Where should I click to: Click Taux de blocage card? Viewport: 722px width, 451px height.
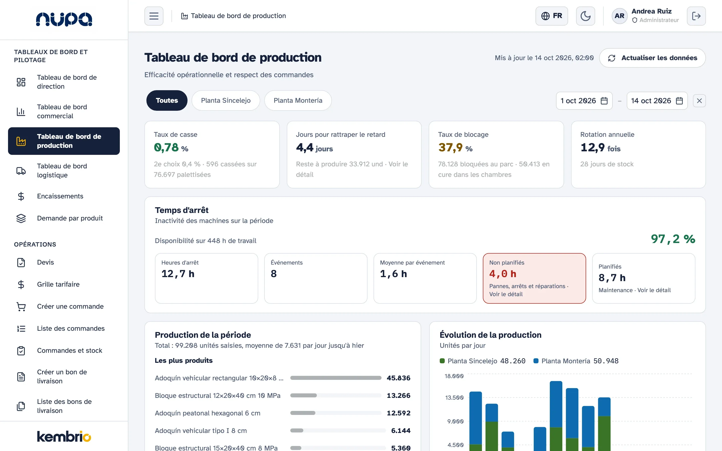coord(496,155)
